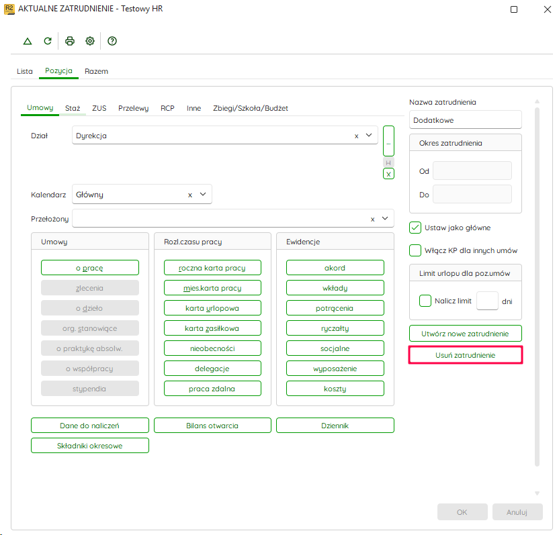This screenshot has width=559, height=535.
Task: Maximize the Aktualne Zatrudnienie window
Action: 514,9
